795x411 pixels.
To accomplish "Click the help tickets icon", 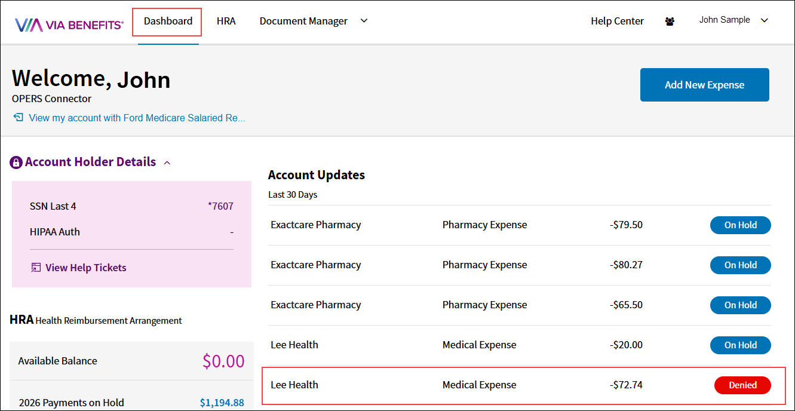I will click(36, 268).
